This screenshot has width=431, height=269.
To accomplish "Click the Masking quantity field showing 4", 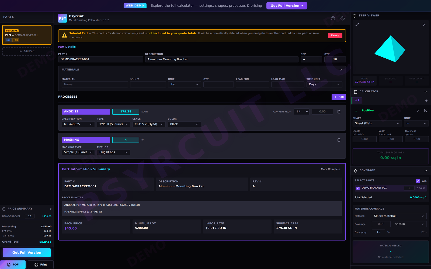I will point(126,140).
